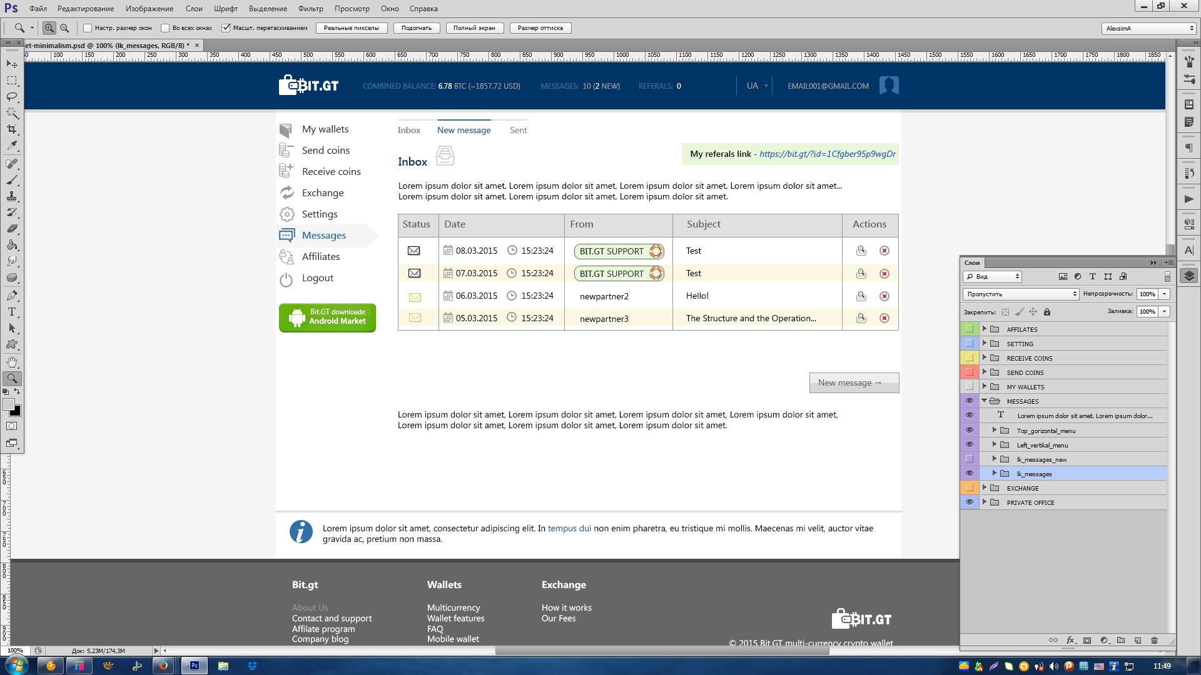The width and height of the screenshot is (1201, 675).
Task: Open the 'Фильтр' menu
Action: pyautogui.click(x=311, y=9)
